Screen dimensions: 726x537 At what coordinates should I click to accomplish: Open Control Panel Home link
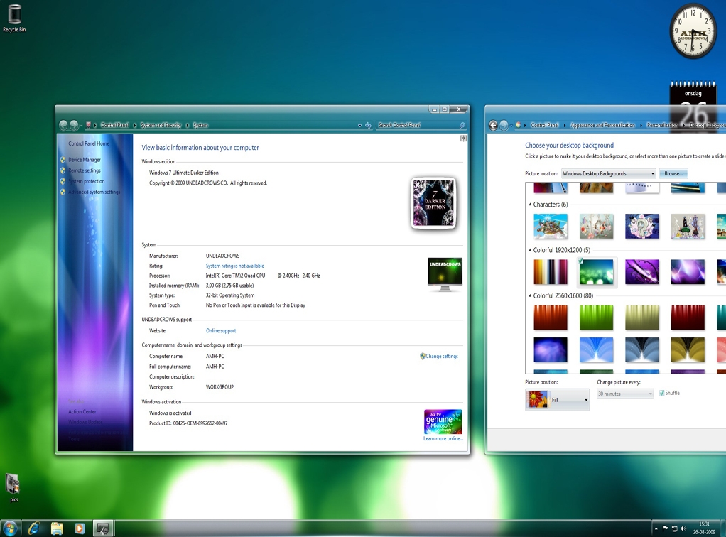click(89, 143)
